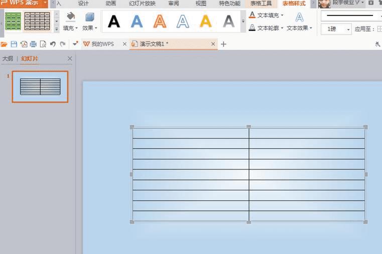The height and width of the screenshot is (254, 382).
Task: Open the 特色功能 ribbon tab
Action: pyautogui.click(x=229, y=4)
